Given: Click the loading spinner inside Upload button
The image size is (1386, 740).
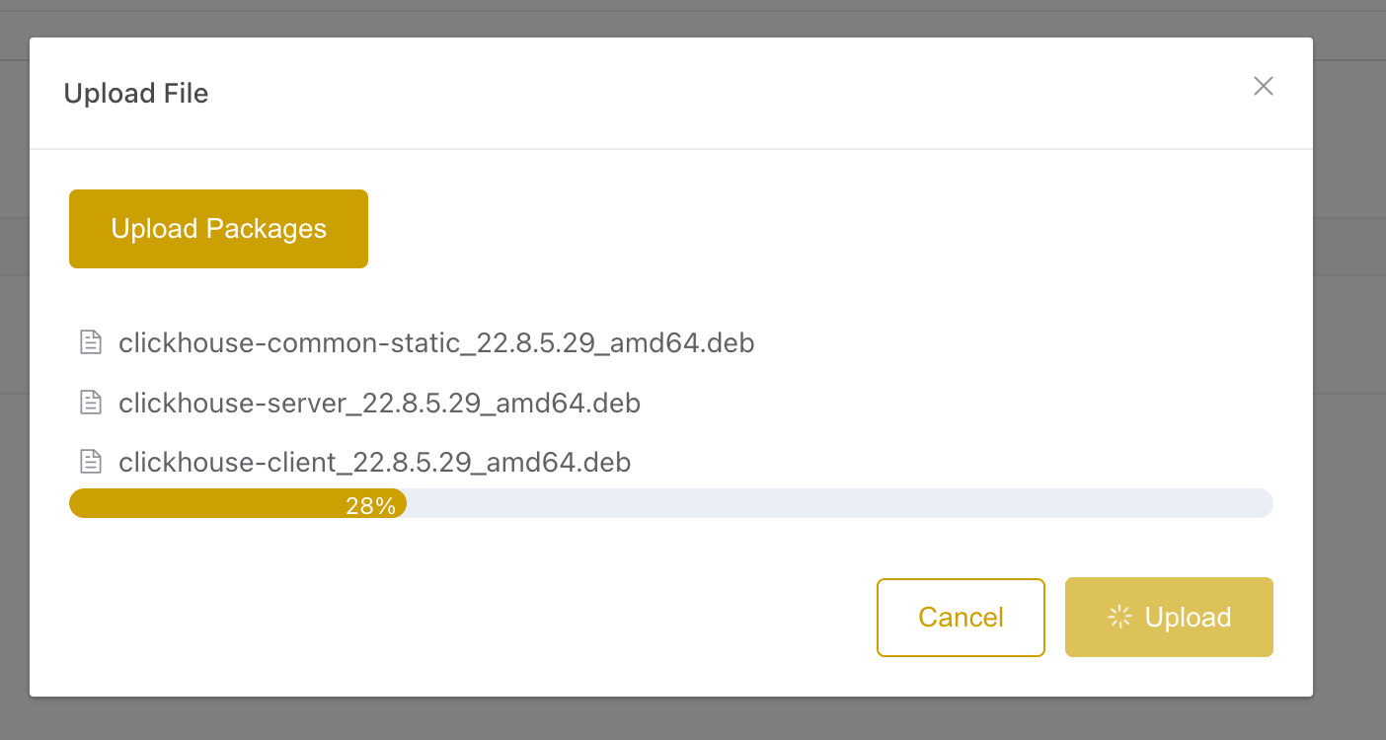Looking at the screenshot, I should point(1119,617).
